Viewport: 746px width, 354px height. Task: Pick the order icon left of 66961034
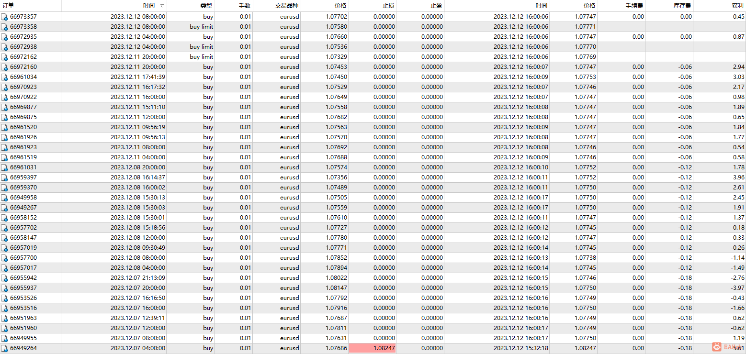[x=5, y=77]
